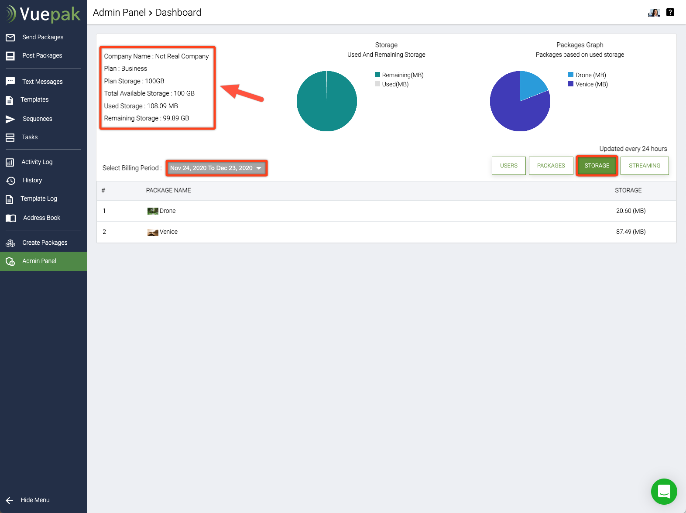Open the Templates menu item
The image size is (686, 513).
click(34, 99)
